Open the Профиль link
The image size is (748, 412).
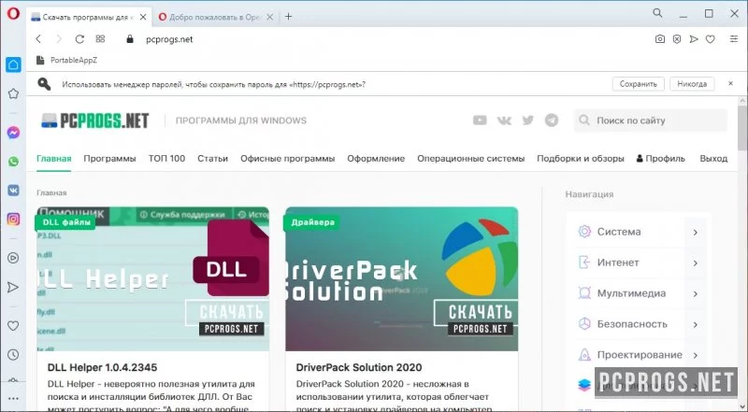coord(661,158)
